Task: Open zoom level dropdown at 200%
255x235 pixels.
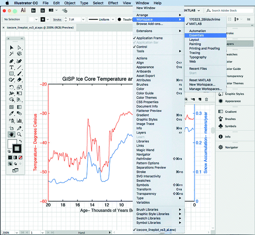Action: pos(16,233)
